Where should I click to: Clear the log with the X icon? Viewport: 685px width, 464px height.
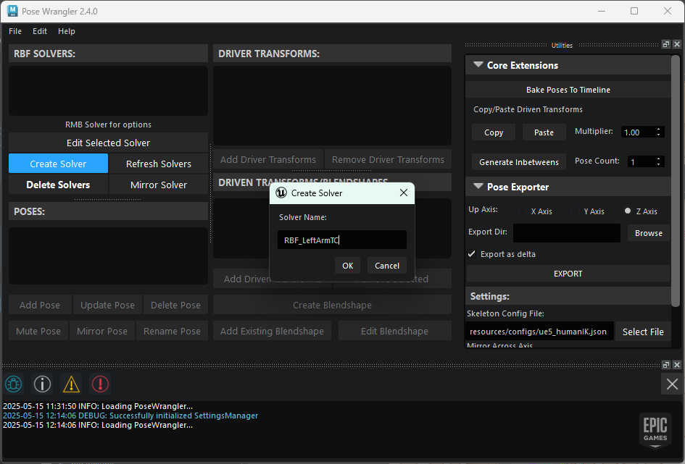672,384
